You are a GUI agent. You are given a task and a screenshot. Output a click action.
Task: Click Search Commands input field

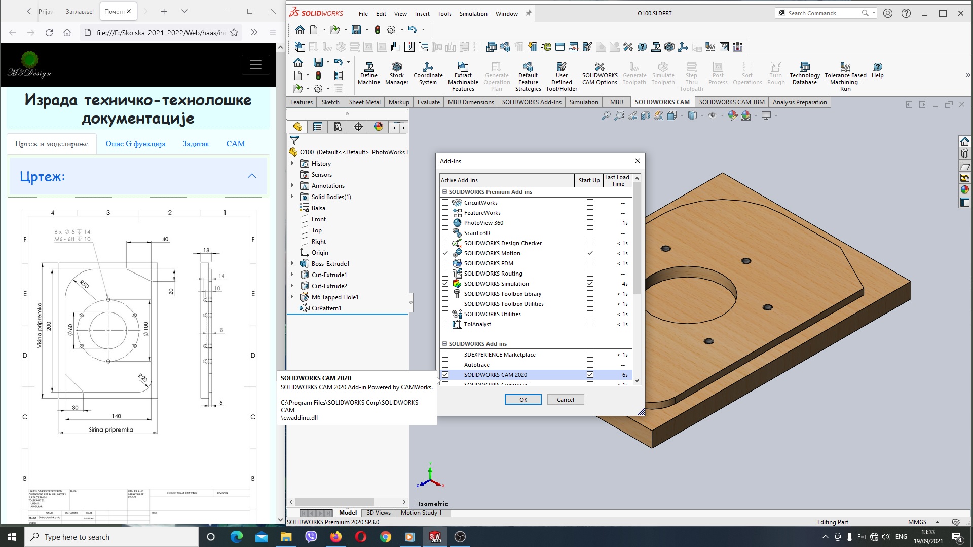click(x=823, y=13)
